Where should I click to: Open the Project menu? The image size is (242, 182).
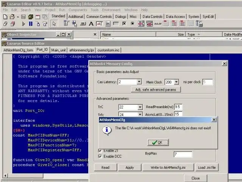[x=50, y=10]
